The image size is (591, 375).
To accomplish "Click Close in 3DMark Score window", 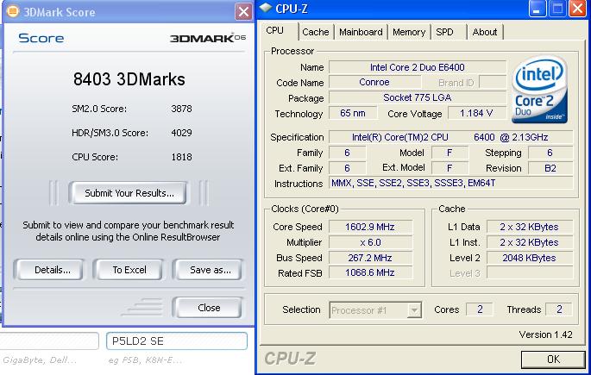I will [209, 308].
